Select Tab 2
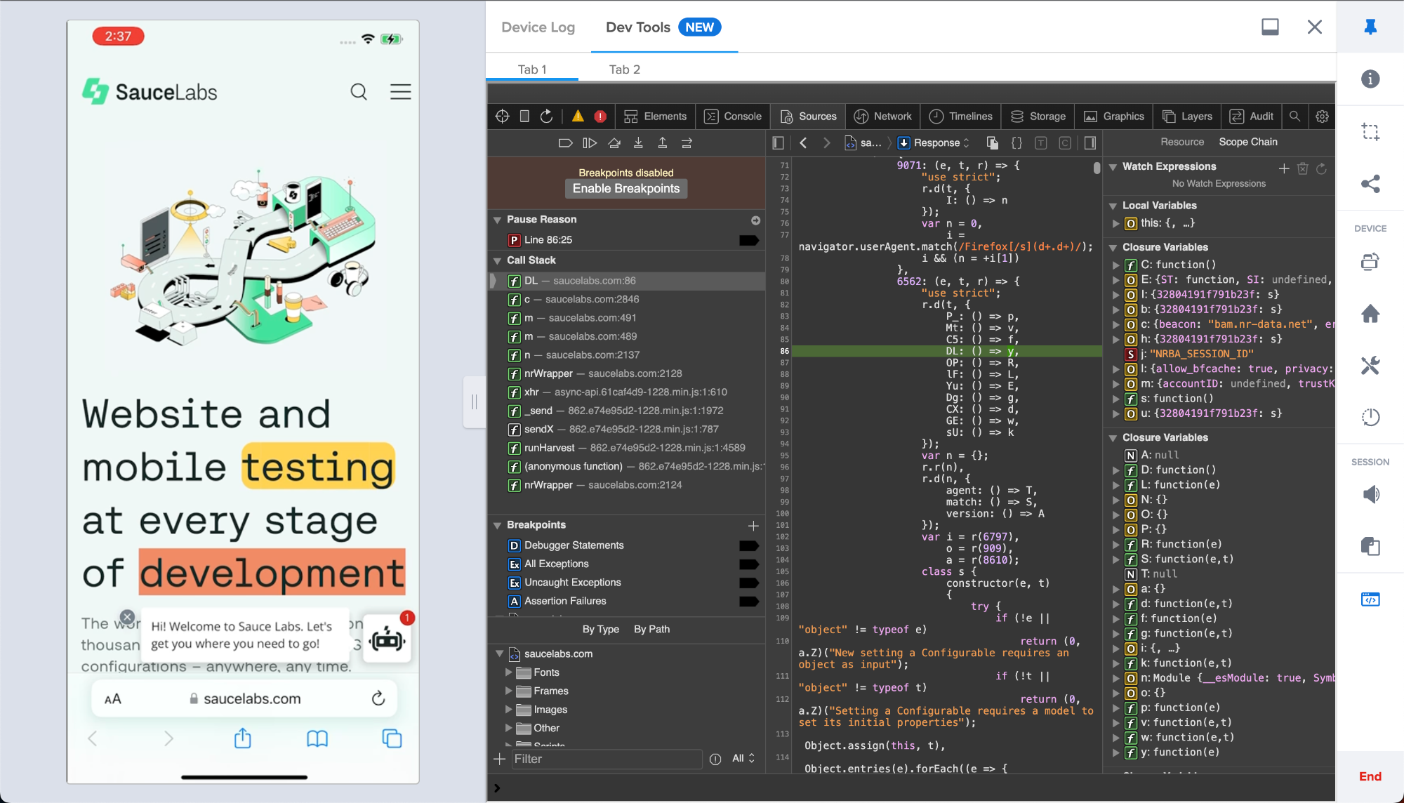1404x803 pixels. [624, 69]
